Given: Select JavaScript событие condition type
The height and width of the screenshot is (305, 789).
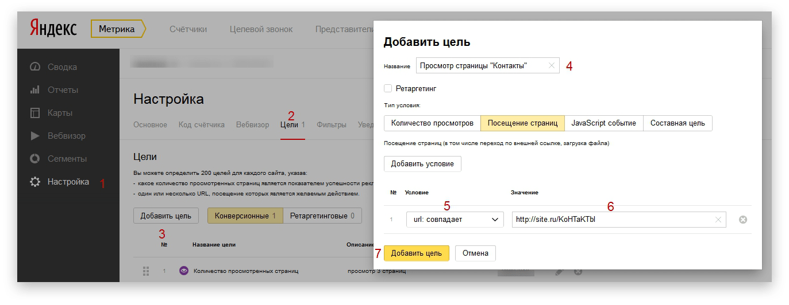Looking at the screenshot, I should (603, 123).
